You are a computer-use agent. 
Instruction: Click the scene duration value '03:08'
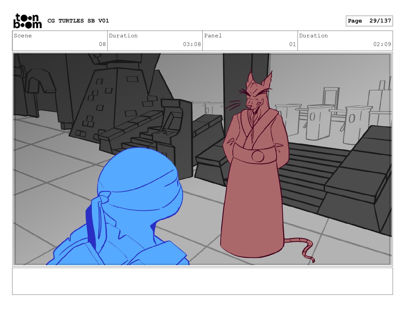coord(192,44)
